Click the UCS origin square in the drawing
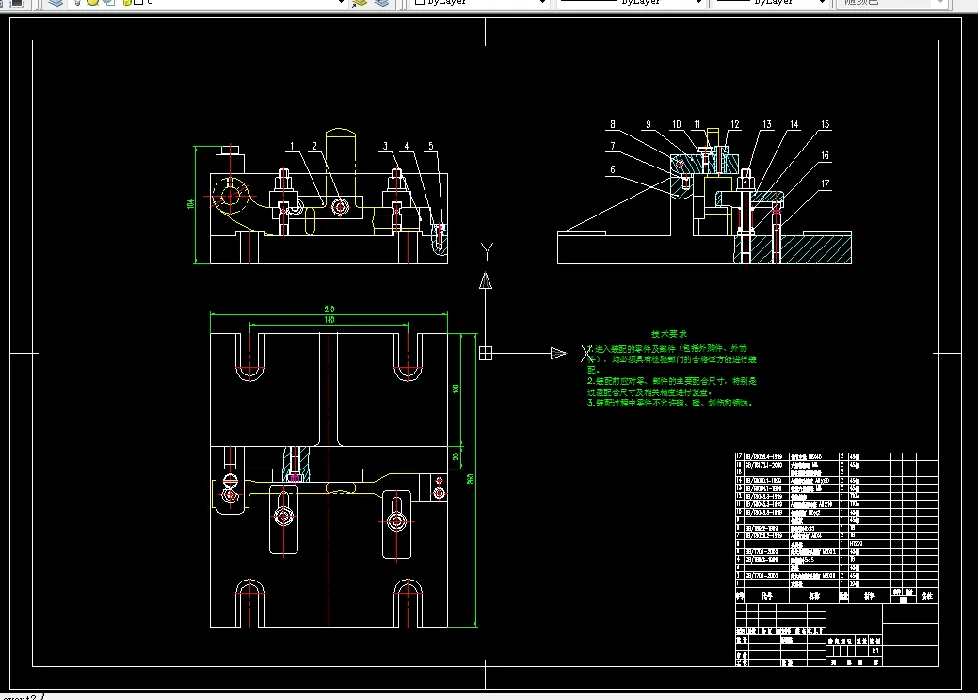Viewport: 978px width, 700px height. coord(486,354)
